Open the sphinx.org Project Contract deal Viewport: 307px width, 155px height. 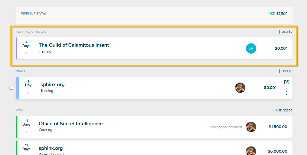51,148
